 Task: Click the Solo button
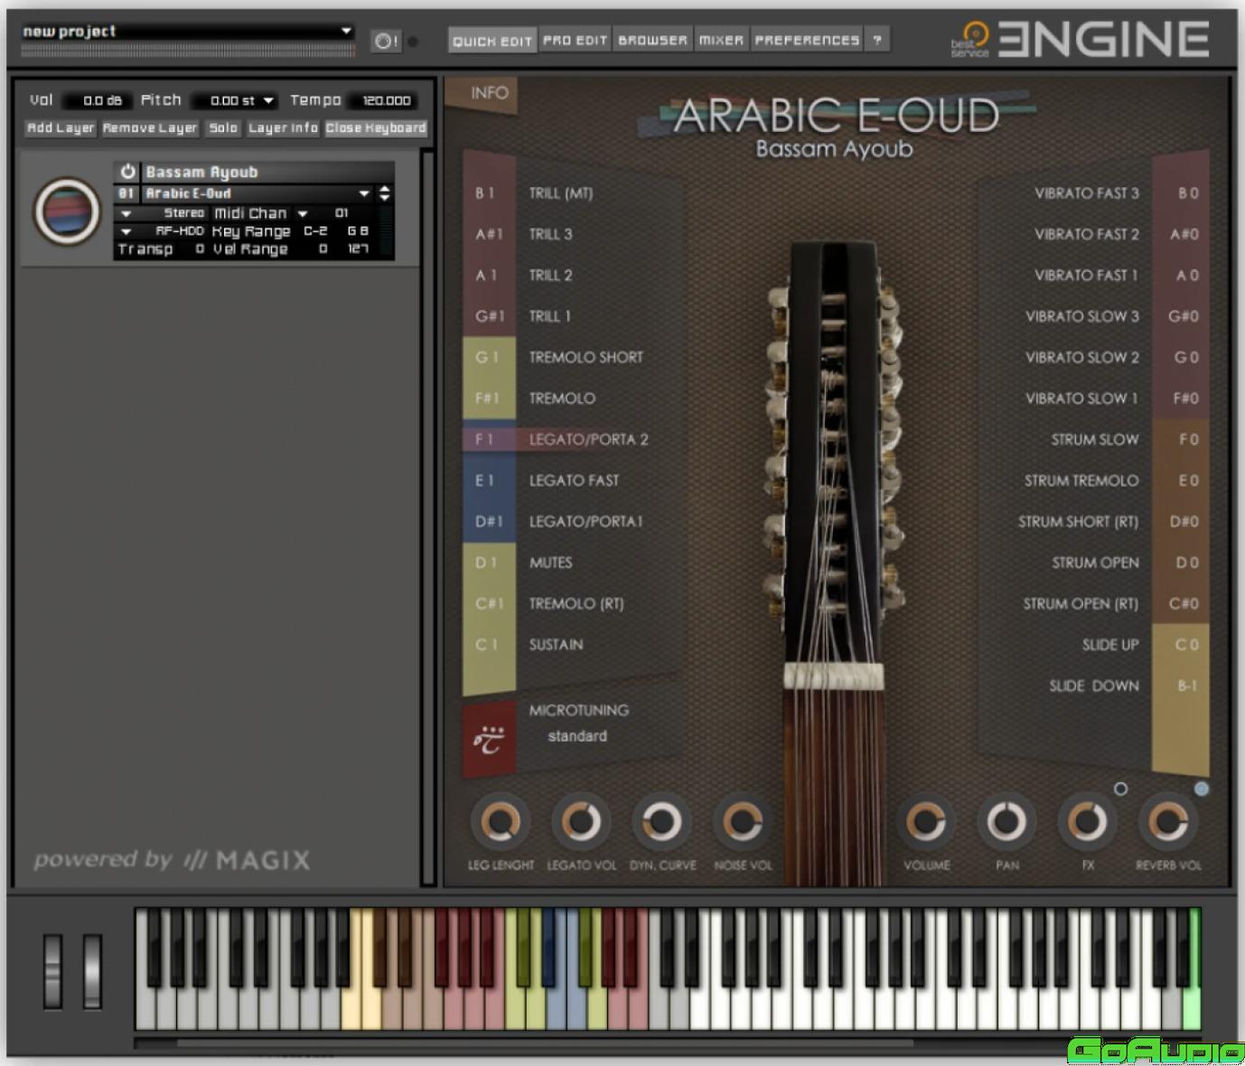(x=223, y=128)
